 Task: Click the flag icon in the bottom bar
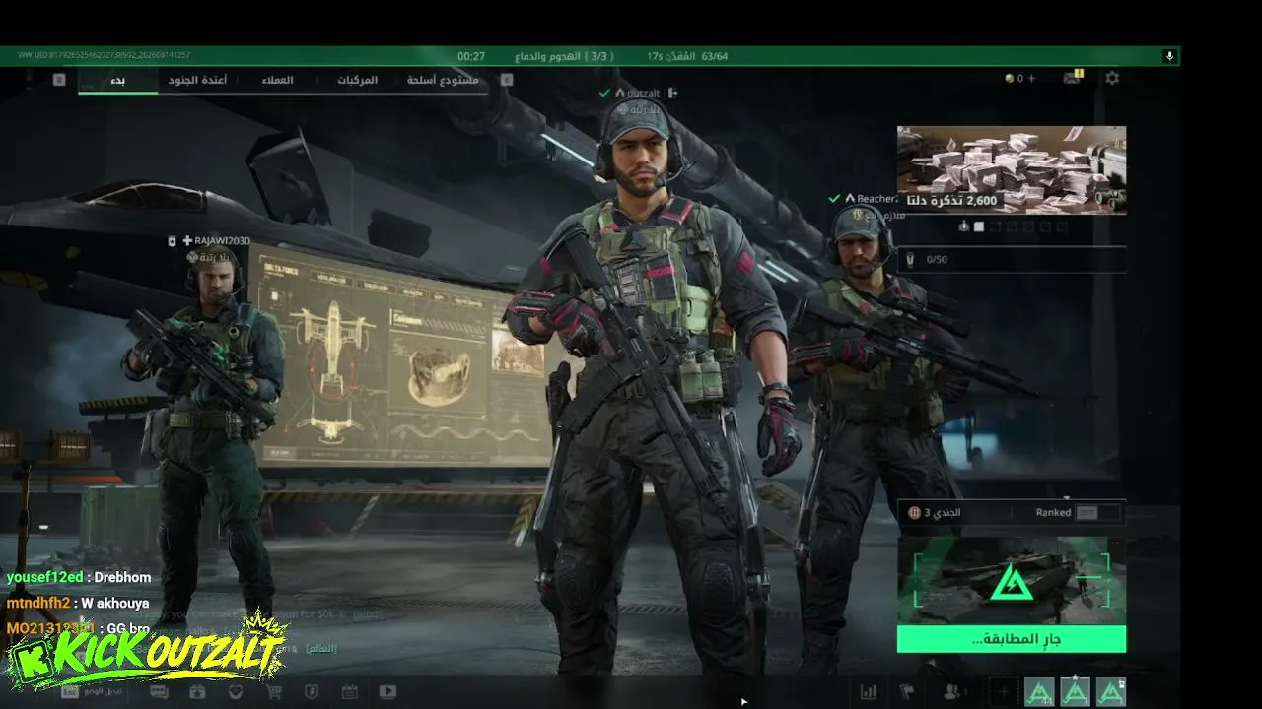pyautogui.click(x=907, y=692)
